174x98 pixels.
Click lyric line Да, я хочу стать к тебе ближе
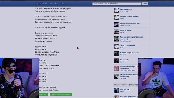(47, 52)
